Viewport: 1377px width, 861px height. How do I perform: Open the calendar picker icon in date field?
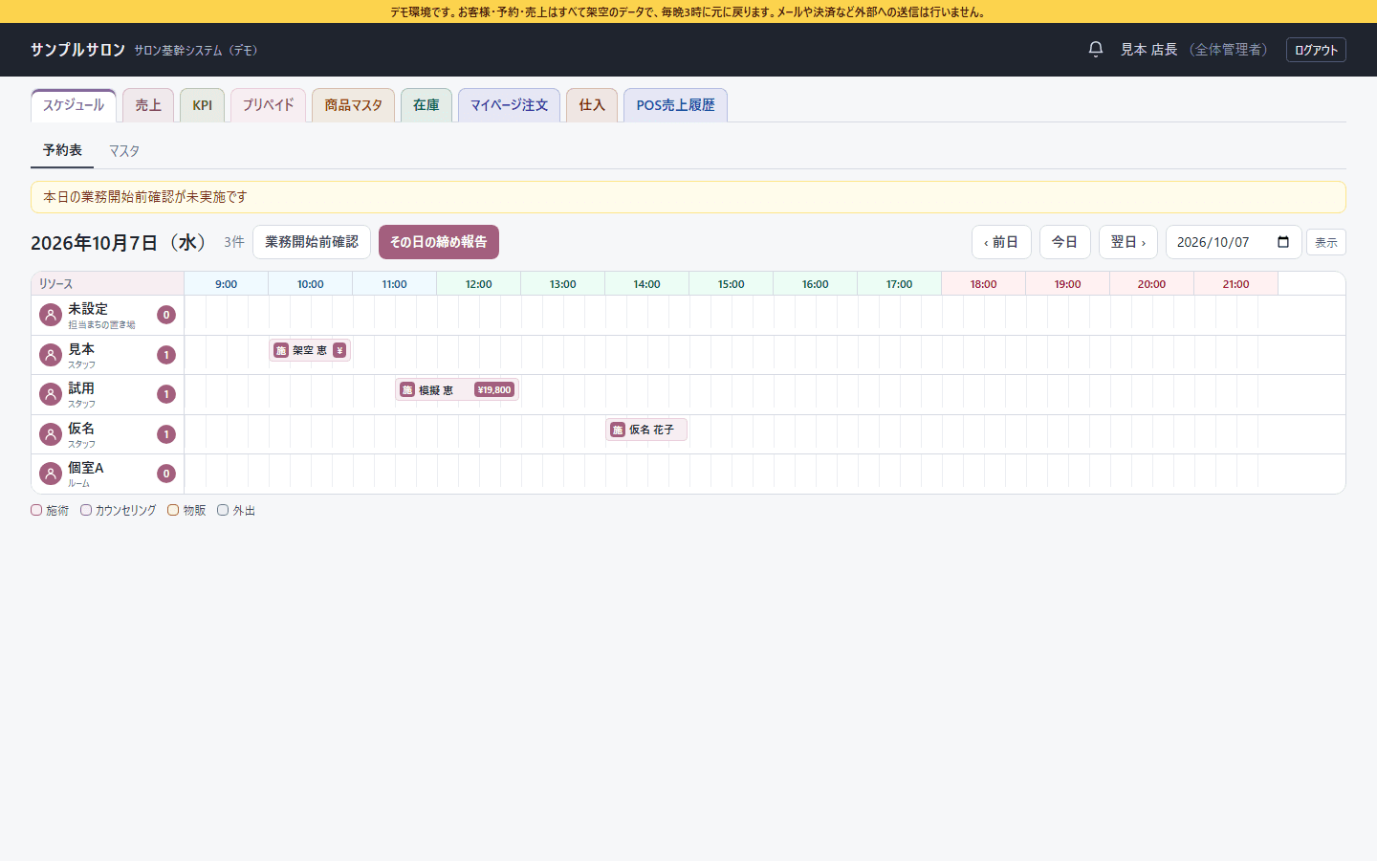pos(1283,242)
